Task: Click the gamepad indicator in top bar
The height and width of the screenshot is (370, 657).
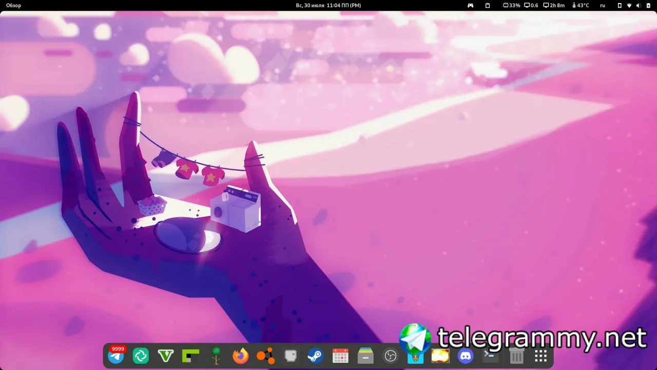Action: click(x=470, y=5)
